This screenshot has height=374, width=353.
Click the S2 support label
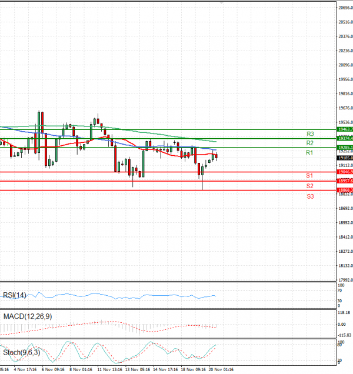[x=310, y=186]
